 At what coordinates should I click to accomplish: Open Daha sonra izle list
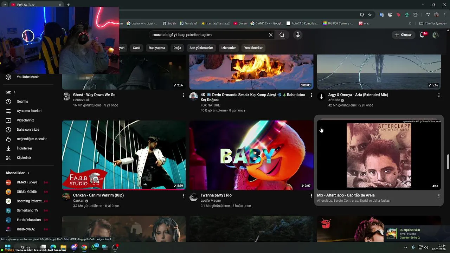pos(28,130)
